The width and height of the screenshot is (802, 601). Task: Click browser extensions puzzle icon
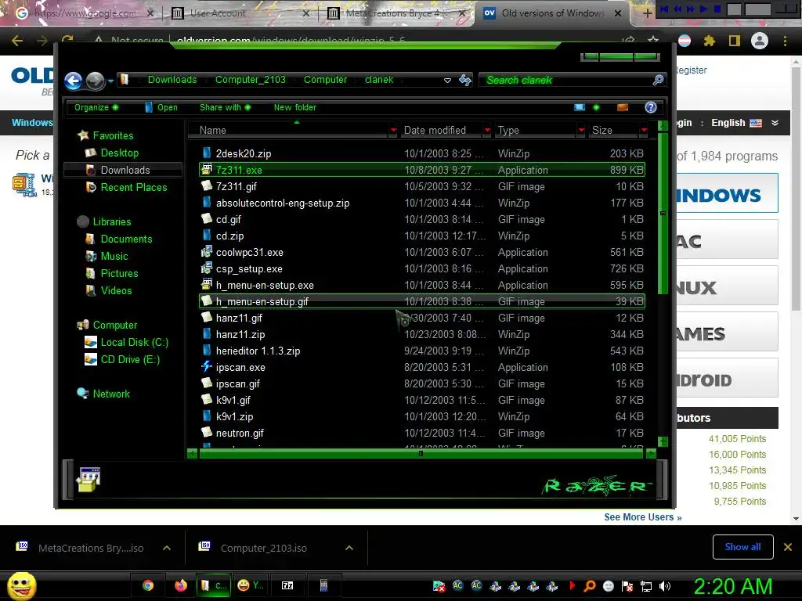[710, 41]
